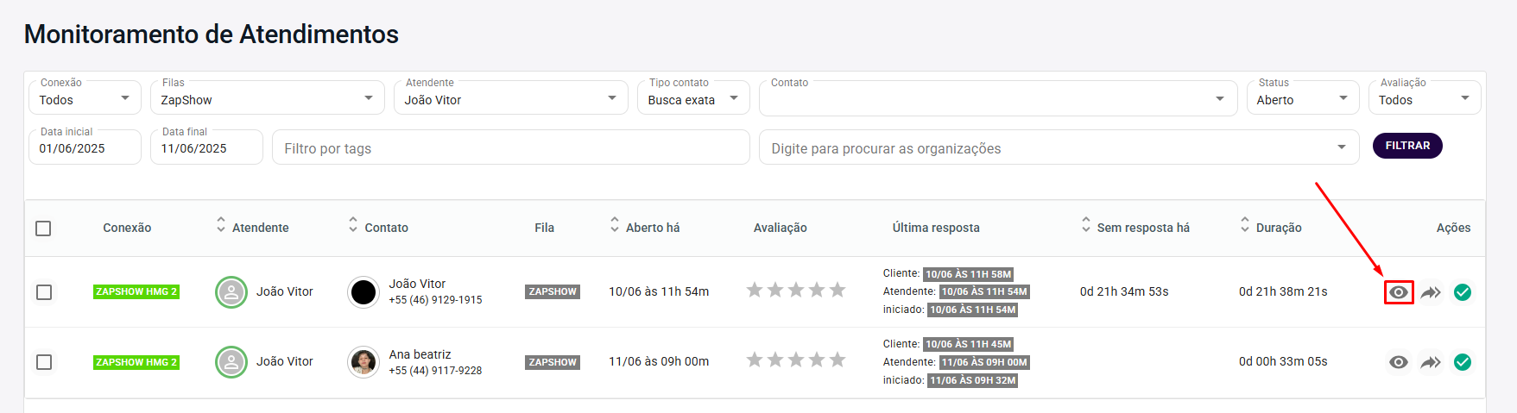Rate first row with the fifth star
This screenshot has height=413, width=1517.
coord(837,290)
